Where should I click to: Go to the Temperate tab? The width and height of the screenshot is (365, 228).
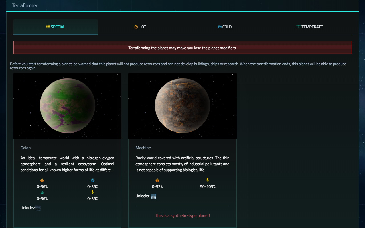(309, 27)
